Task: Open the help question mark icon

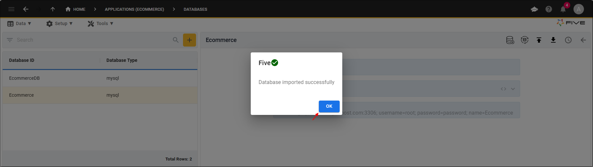Action: click(x=549, y=9)
